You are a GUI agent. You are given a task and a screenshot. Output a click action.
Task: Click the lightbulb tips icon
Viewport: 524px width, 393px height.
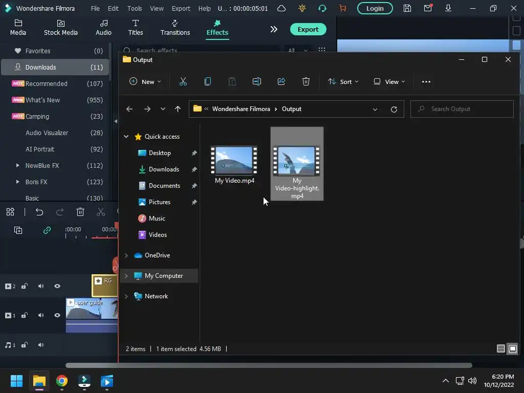(x=302, y=8)
